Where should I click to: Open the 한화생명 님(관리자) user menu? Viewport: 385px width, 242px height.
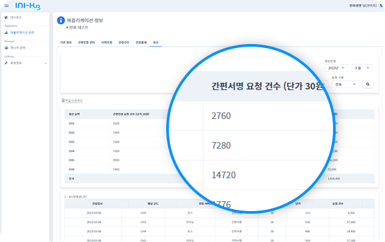pos(363,6)
